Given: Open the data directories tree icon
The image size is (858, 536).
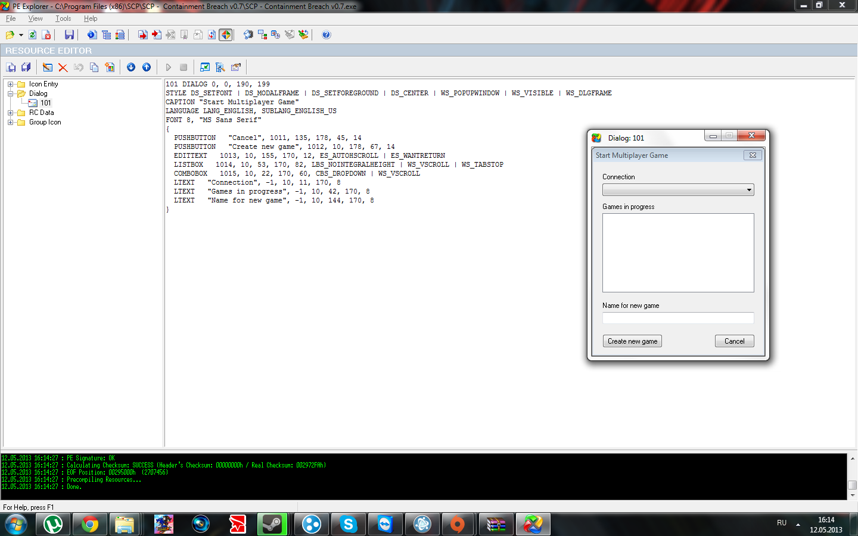Looking at the screenshot, I should (x=106, y=35).
